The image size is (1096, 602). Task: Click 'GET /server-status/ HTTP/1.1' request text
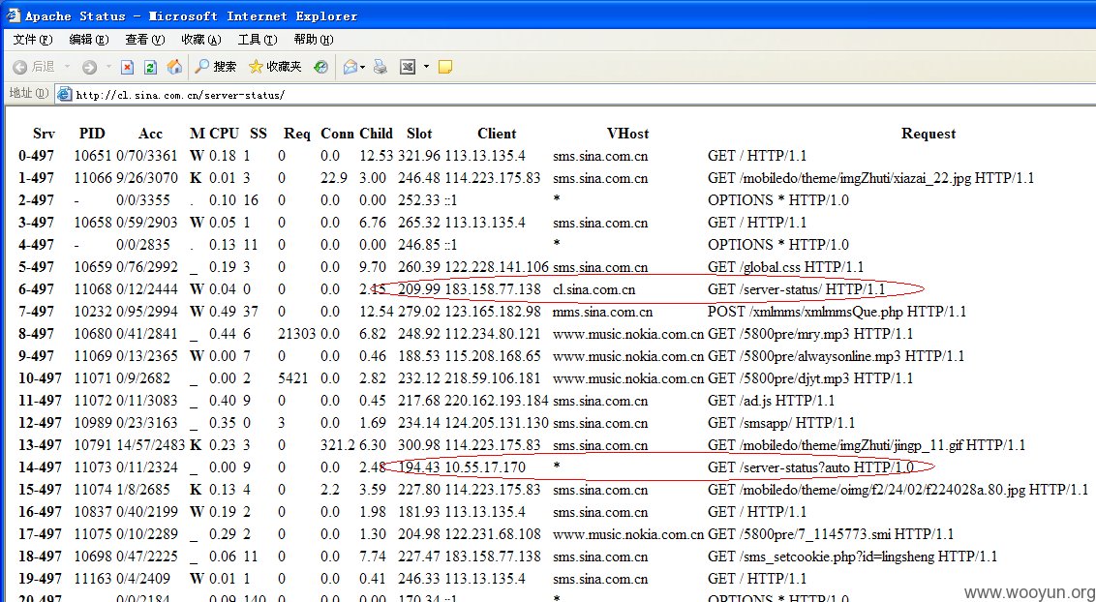click(x=796, y=289)
